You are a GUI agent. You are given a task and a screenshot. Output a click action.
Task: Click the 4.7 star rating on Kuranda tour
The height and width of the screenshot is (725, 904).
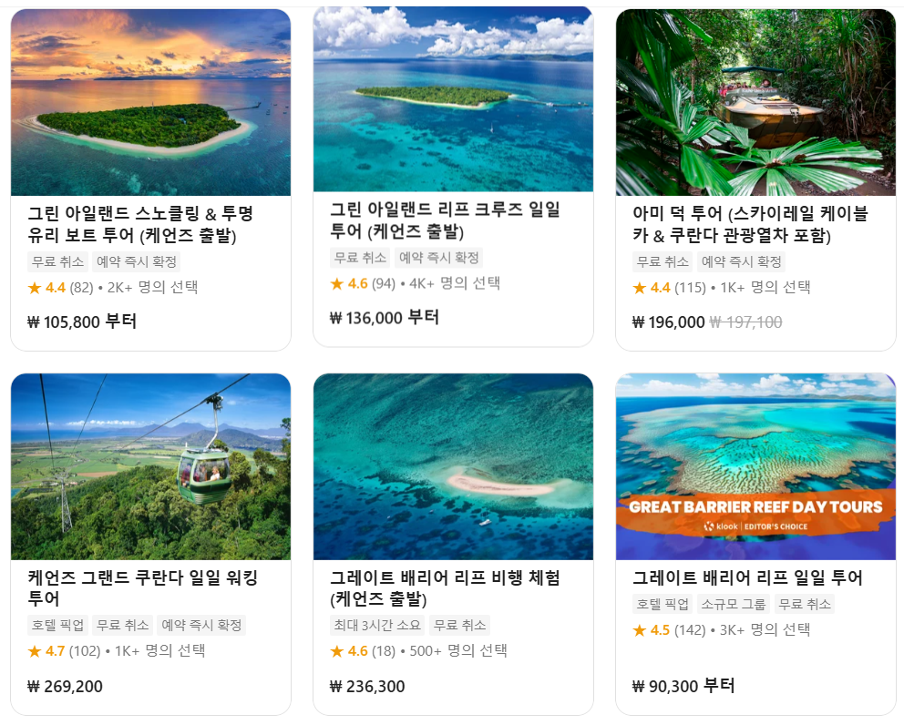point(64,650)
